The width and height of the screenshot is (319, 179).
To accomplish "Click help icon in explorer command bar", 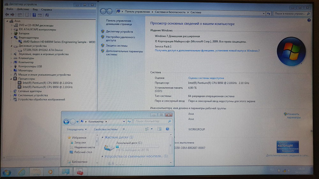I will coord(167,129).
